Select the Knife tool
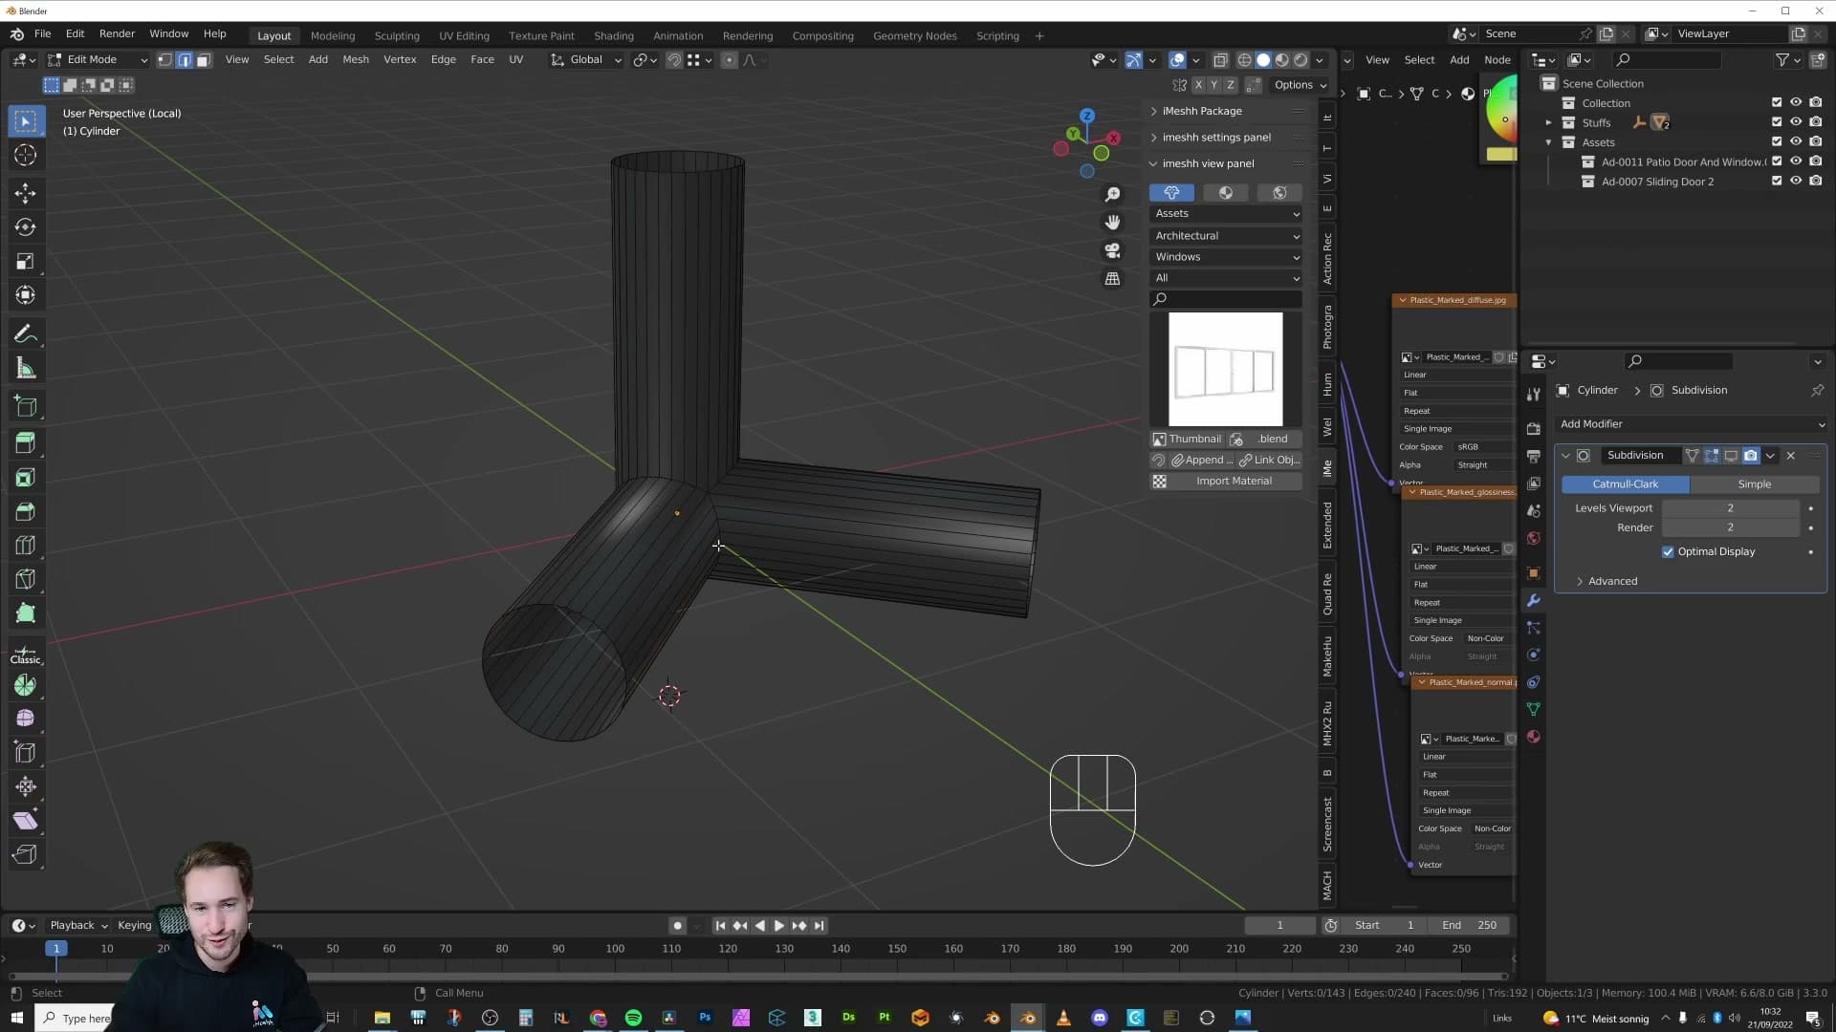The height and width of the screenshot is (1032, 1836). tap(26, 581)
